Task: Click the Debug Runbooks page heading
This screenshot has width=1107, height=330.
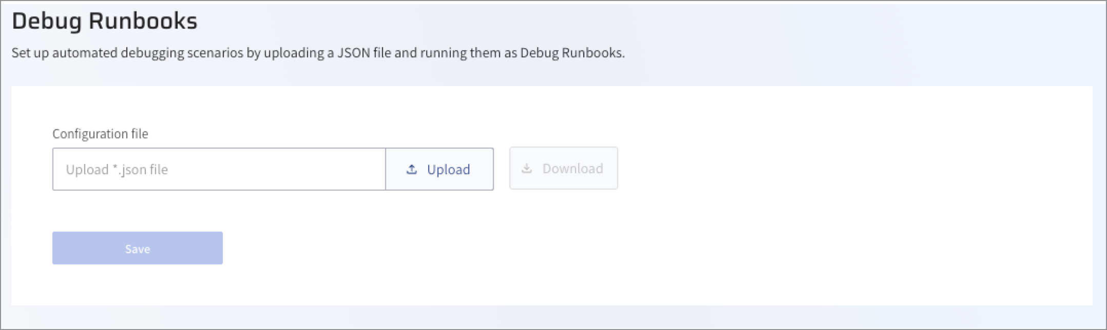Action: coord(104,21)
